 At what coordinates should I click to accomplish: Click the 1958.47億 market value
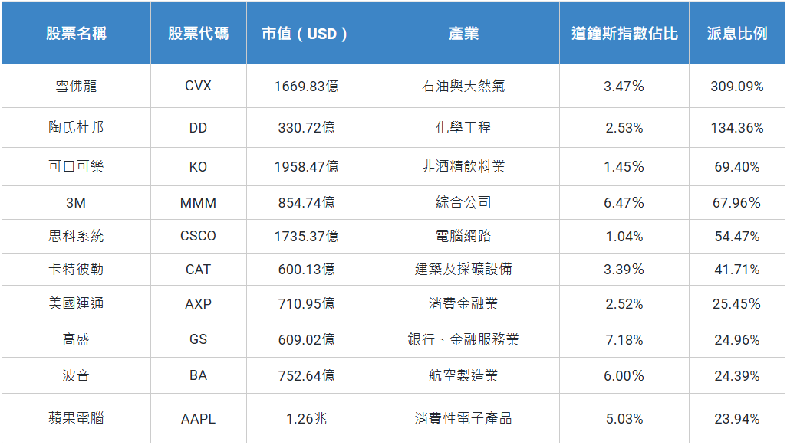pyautogui.click(x=306, y=166)
